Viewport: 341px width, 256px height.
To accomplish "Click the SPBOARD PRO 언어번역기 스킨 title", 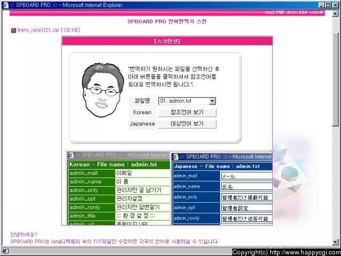I will (x=167, y=21).
